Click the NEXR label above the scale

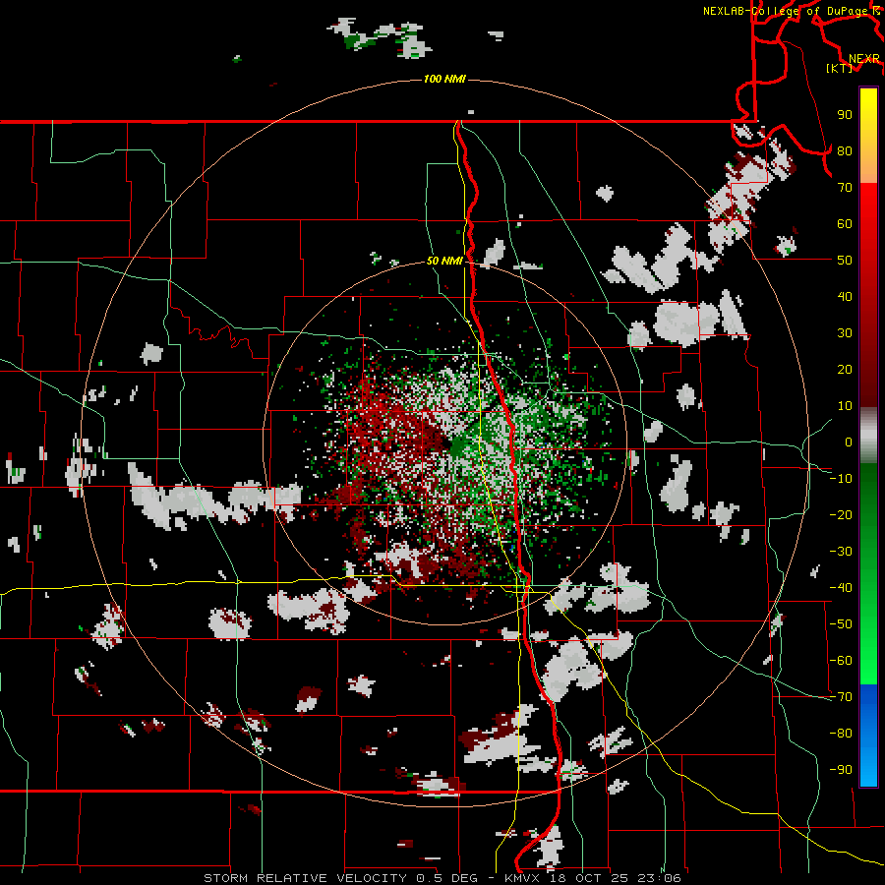click(863, 59)
